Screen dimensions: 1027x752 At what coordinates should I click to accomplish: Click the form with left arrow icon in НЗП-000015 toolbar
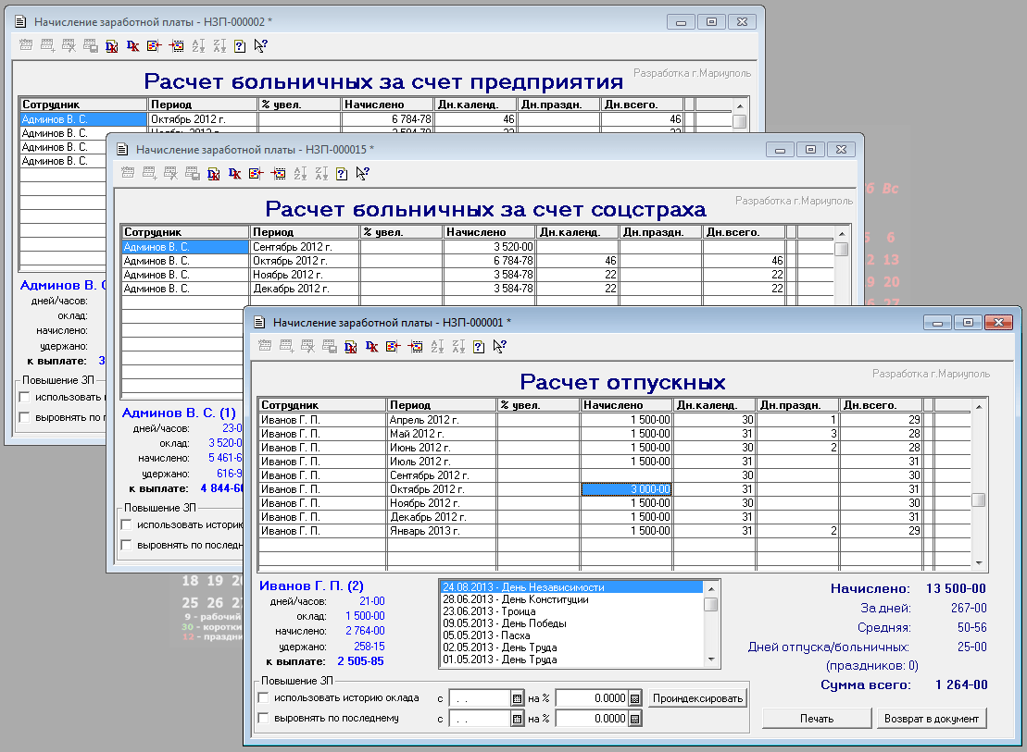click(x=257, y=174)
